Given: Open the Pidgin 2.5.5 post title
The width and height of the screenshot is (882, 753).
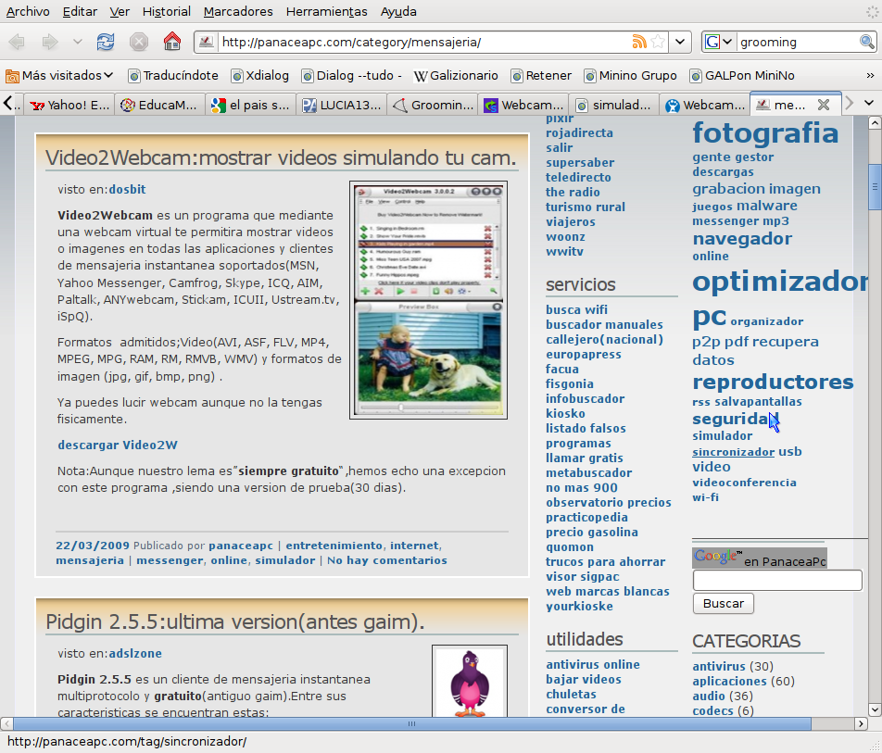Looking at the screenshot, I should click(234, 622).
